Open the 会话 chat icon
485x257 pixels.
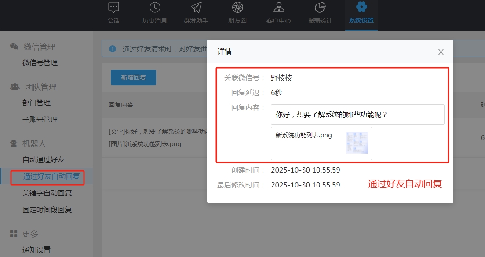pyautogui.click(x=113, y=7)
